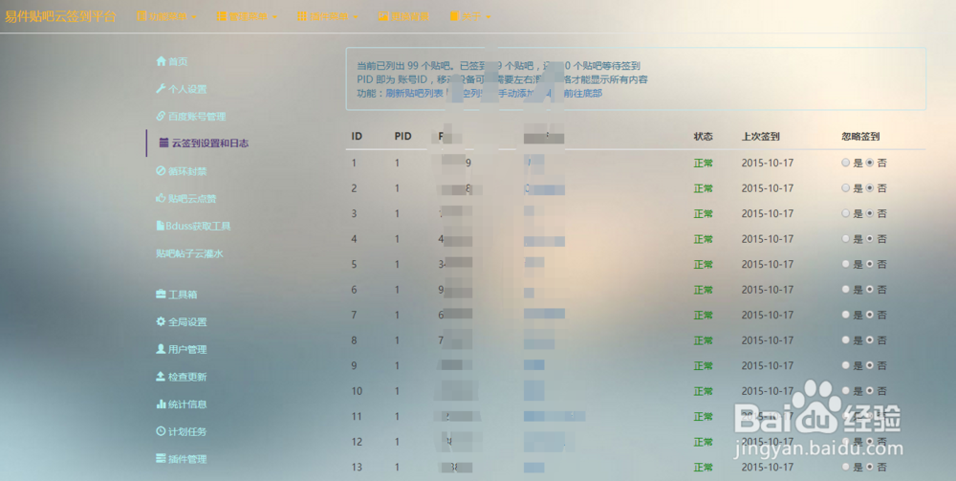956x481 pixels.
Task: Select 是 radio for row ID 8
Action: tap(845, 340)
